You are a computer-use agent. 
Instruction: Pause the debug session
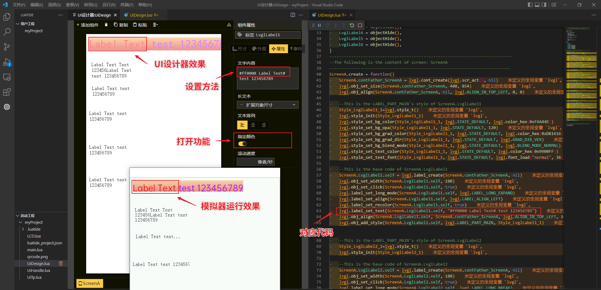(319, 25)
